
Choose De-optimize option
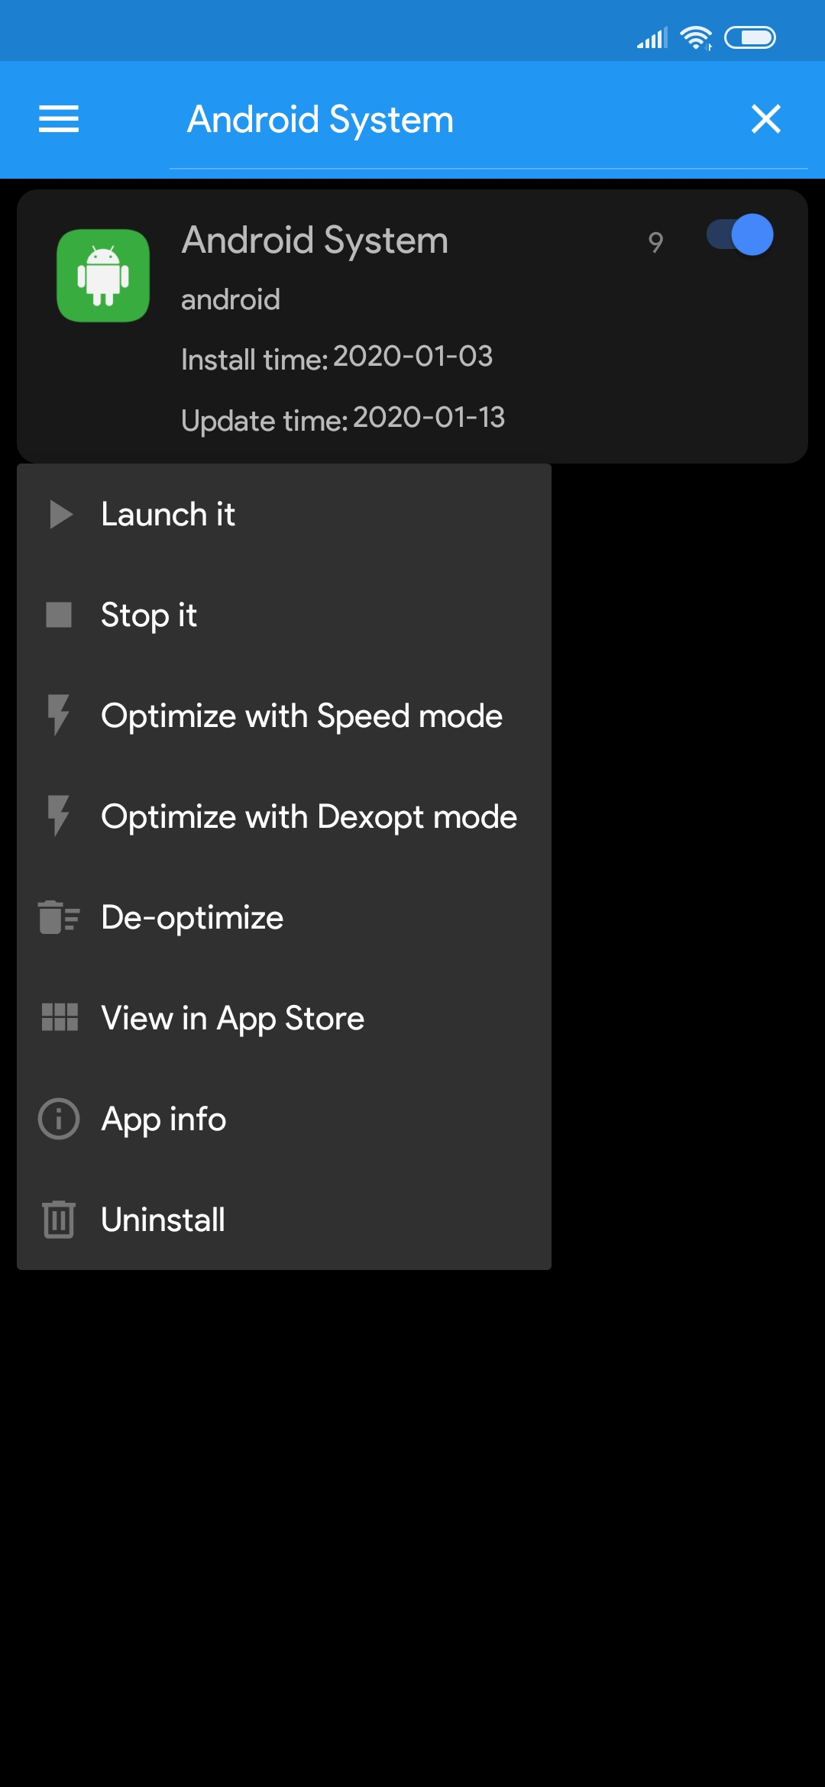284,917
